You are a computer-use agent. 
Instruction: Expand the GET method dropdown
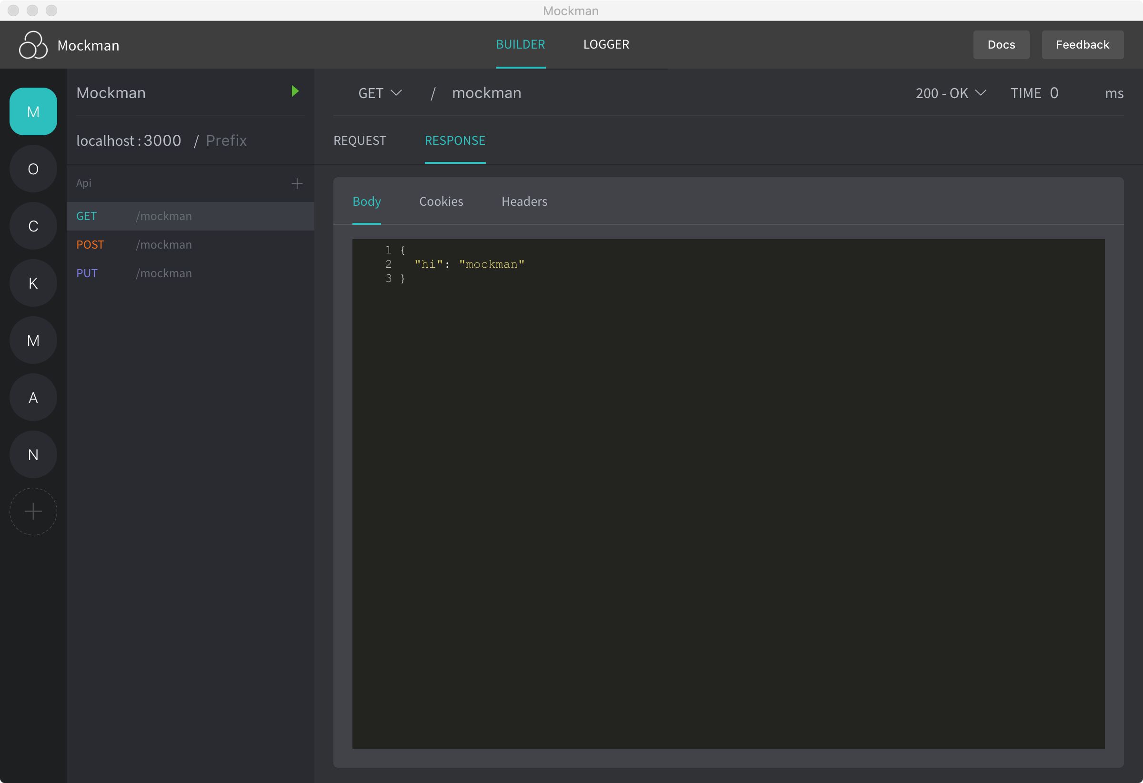pyautogui.click(x=380, y=93)
